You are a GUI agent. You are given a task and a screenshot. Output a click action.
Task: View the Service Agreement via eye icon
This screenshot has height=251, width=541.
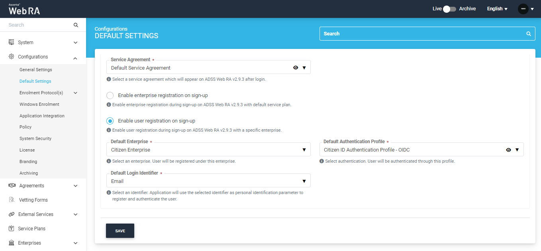pyautogui.click(x=296, y=68)
